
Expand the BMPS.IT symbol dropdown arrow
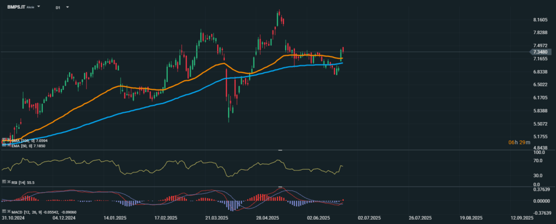(39, 7)
